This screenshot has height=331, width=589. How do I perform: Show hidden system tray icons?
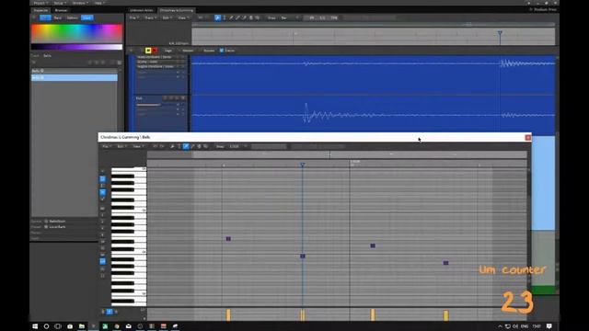tap(500, 326)
